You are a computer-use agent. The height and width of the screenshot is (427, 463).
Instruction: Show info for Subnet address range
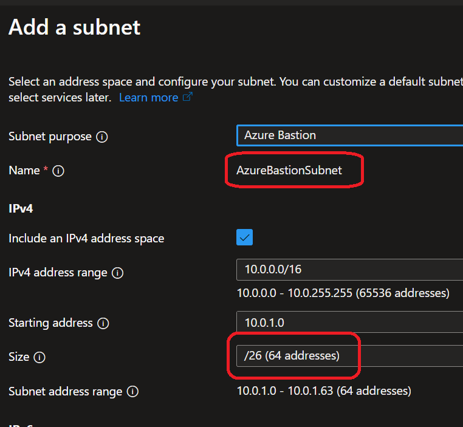point(132,392)
